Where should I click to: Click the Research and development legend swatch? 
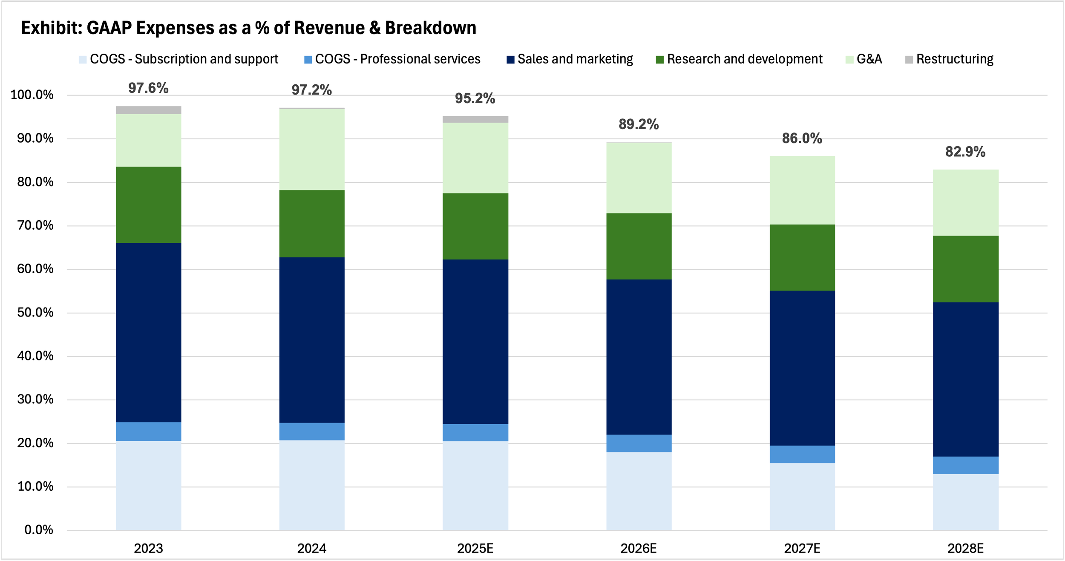pos(660,60)
